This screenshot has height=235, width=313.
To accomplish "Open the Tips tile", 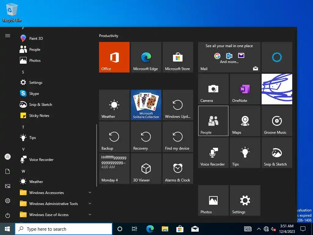I will pos(245,153).
